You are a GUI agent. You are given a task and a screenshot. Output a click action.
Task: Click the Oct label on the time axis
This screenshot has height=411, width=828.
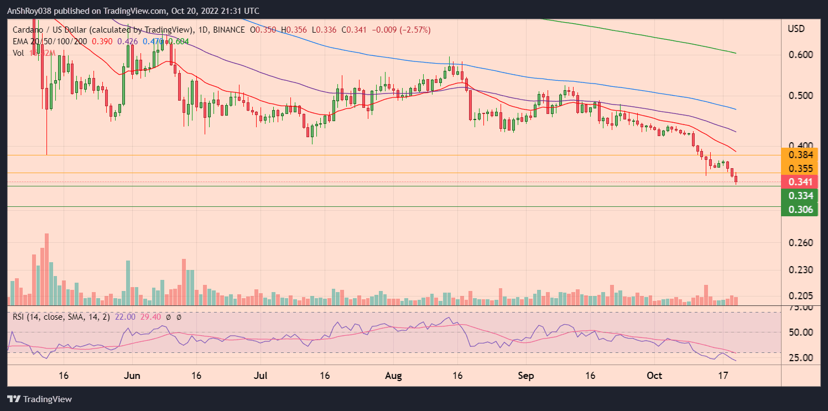click(x=654, y=376)
